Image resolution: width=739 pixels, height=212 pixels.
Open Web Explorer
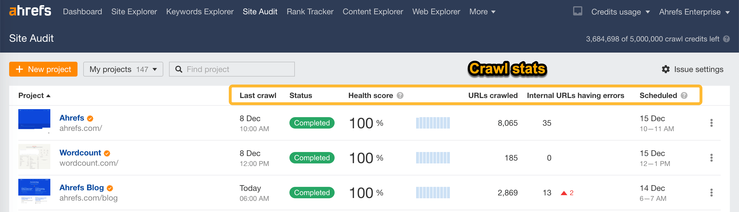pyautogui.click(x=436, y=12)
